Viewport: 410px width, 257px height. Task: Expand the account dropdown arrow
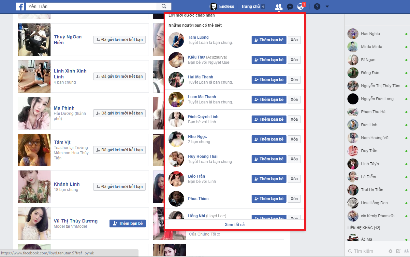tap(327, 7)
